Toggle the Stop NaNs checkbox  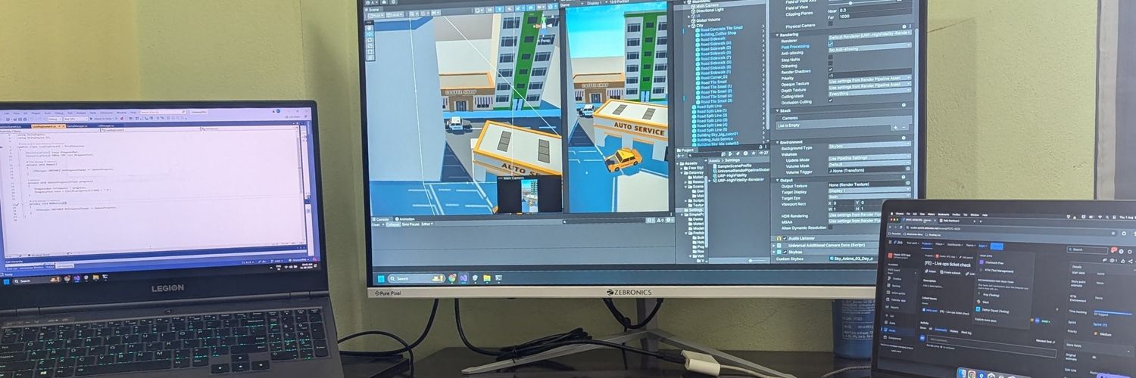point(831,57)
